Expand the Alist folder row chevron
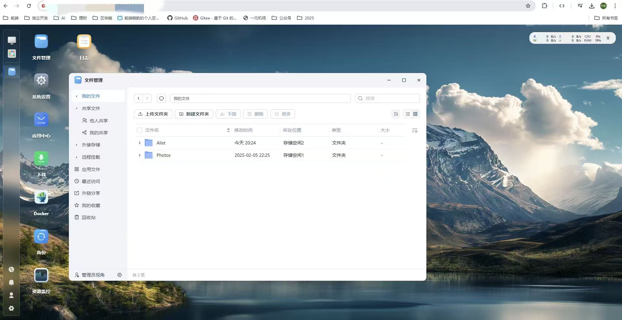The image size is (622, 320). 140,143
